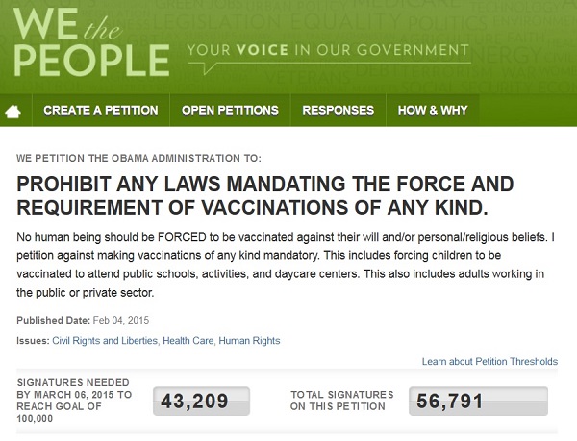The width and height of the screenshot is (577, 441).
Task: Select the Responses navigation item
Action: 338,110
